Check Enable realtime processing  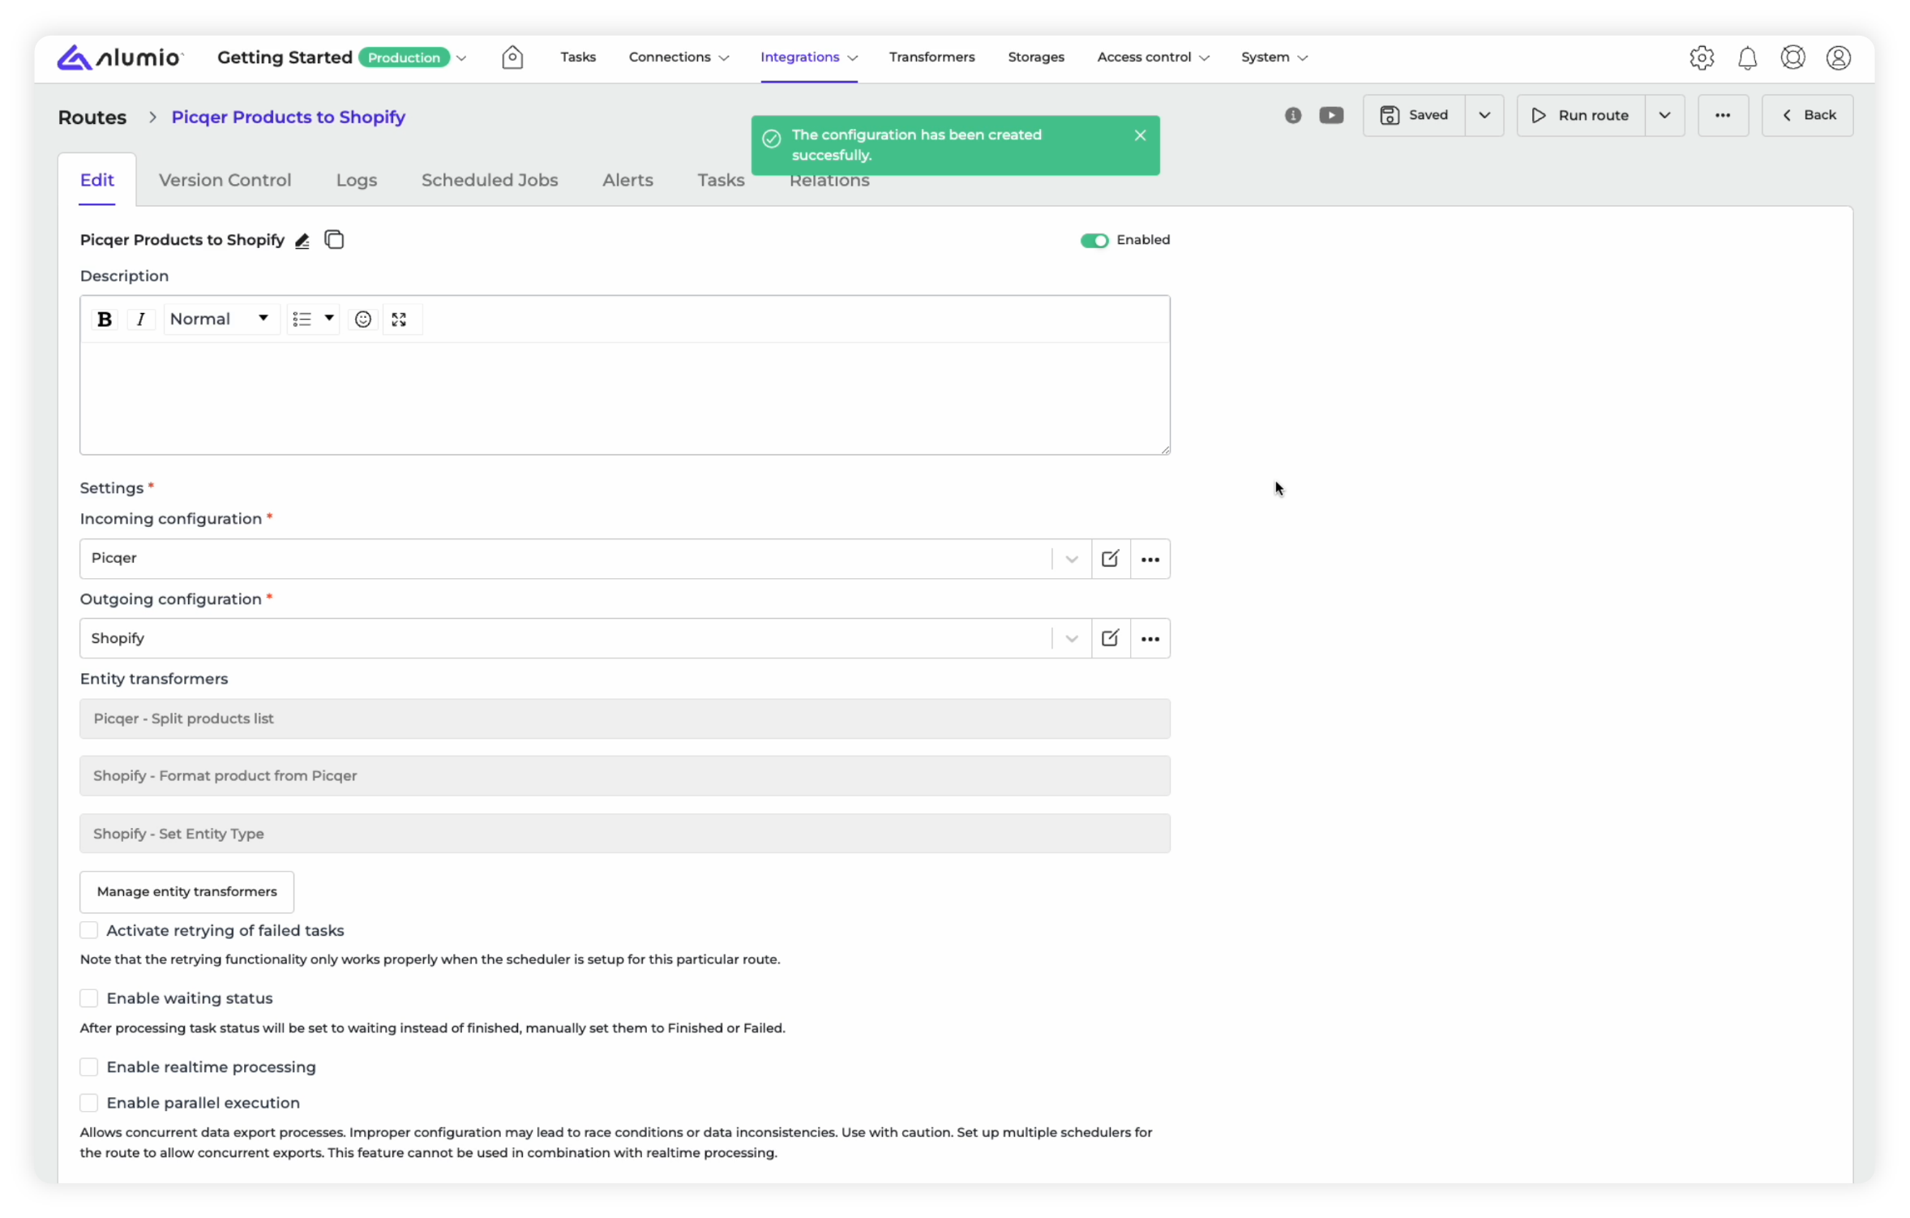tap(89, 1067)
